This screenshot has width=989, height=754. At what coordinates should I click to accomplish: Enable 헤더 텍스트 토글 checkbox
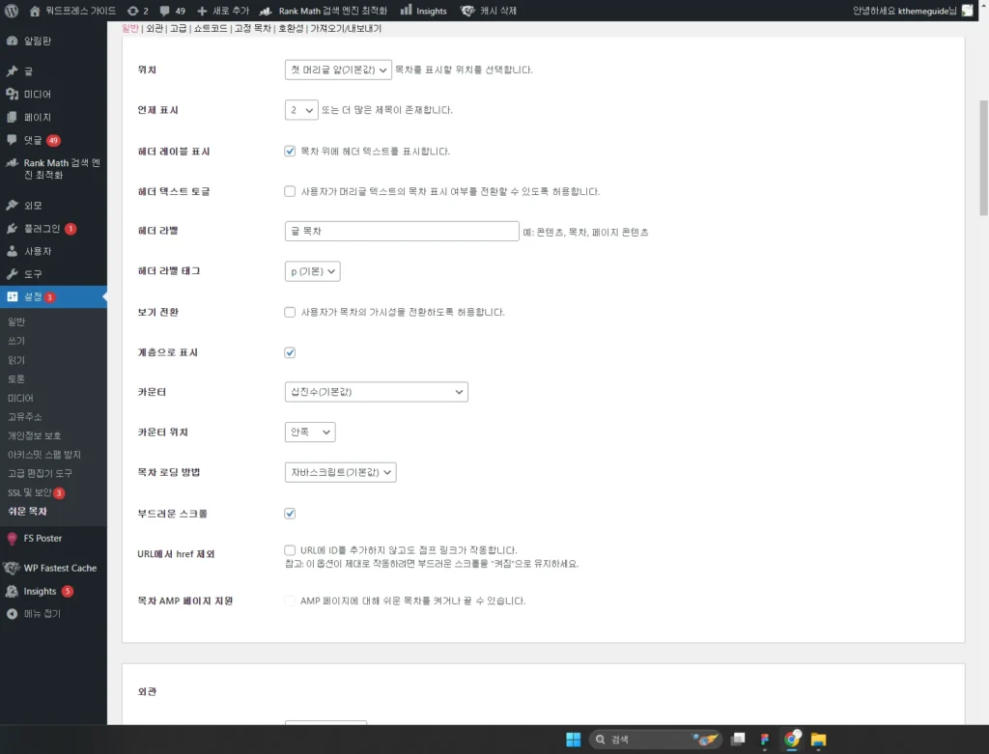[x=290, y=191]
